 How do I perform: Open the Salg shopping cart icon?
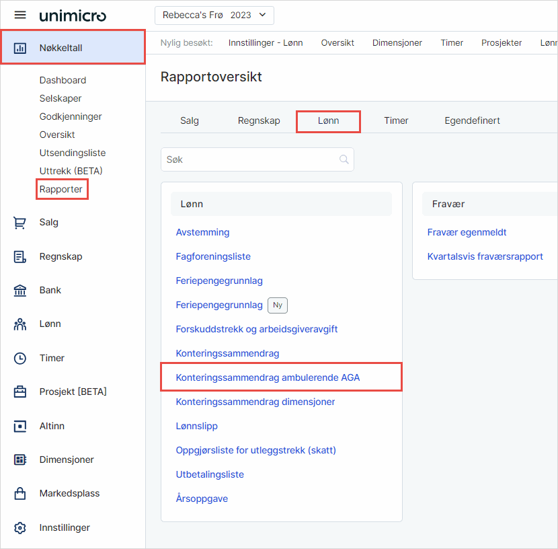(20, 223)
